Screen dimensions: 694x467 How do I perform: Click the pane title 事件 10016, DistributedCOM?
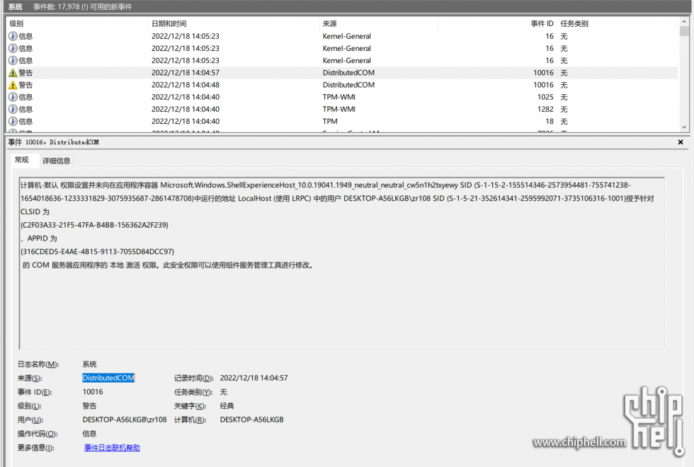point(54,142)
